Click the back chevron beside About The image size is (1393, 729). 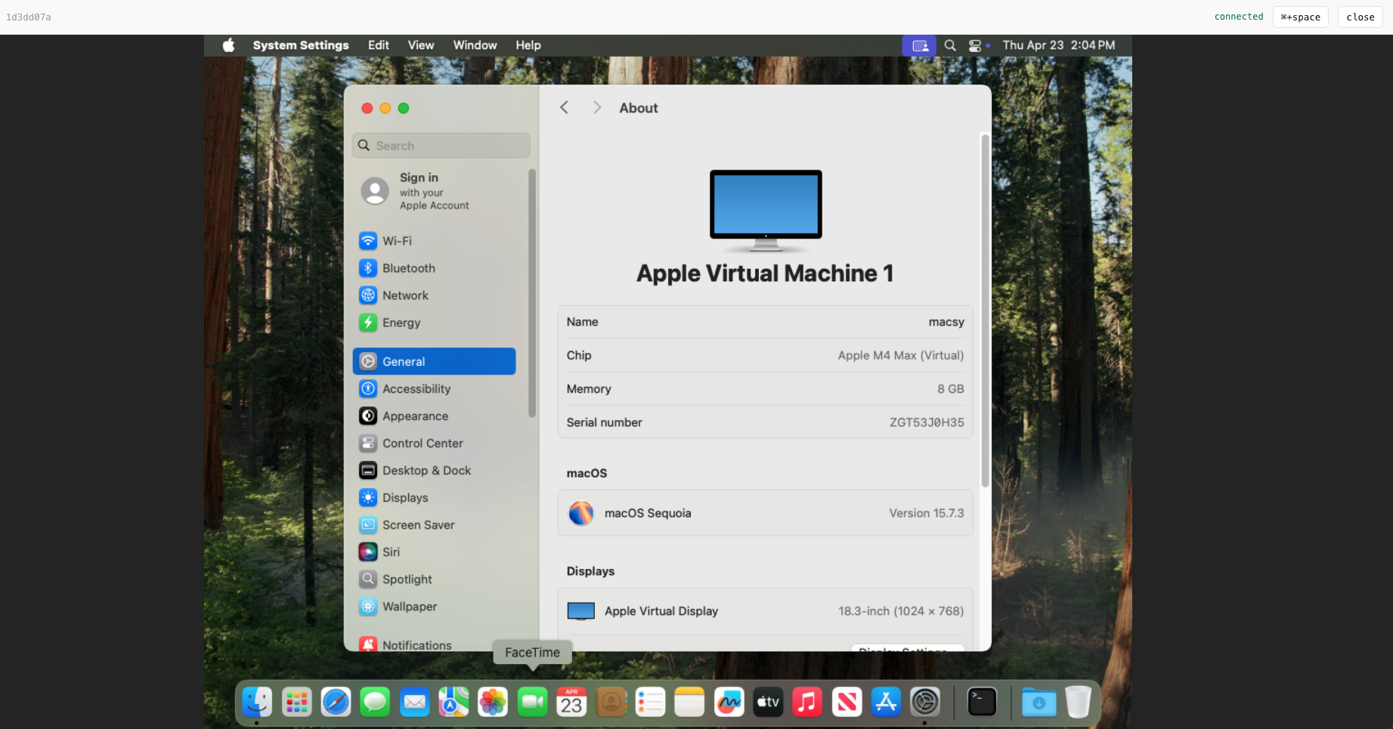(564, 108)
